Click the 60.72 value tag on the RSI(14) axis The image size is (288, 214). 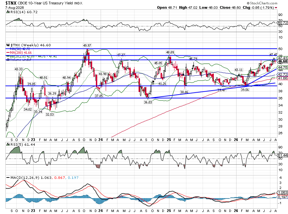click(x=282, y=23)
